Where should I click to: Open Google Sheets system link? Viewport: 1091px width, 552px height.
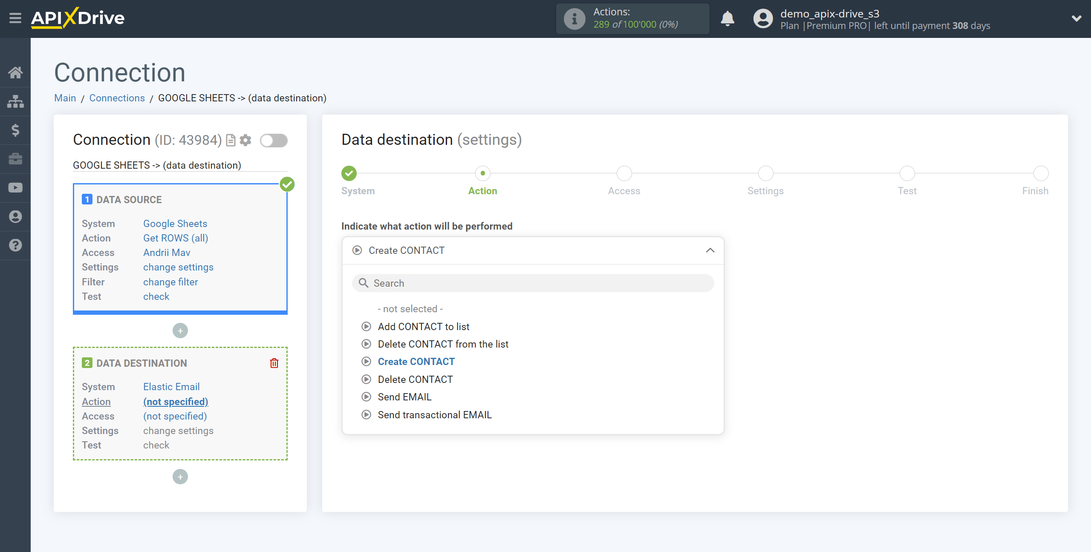pyautogui.click(x=175, y=224)
